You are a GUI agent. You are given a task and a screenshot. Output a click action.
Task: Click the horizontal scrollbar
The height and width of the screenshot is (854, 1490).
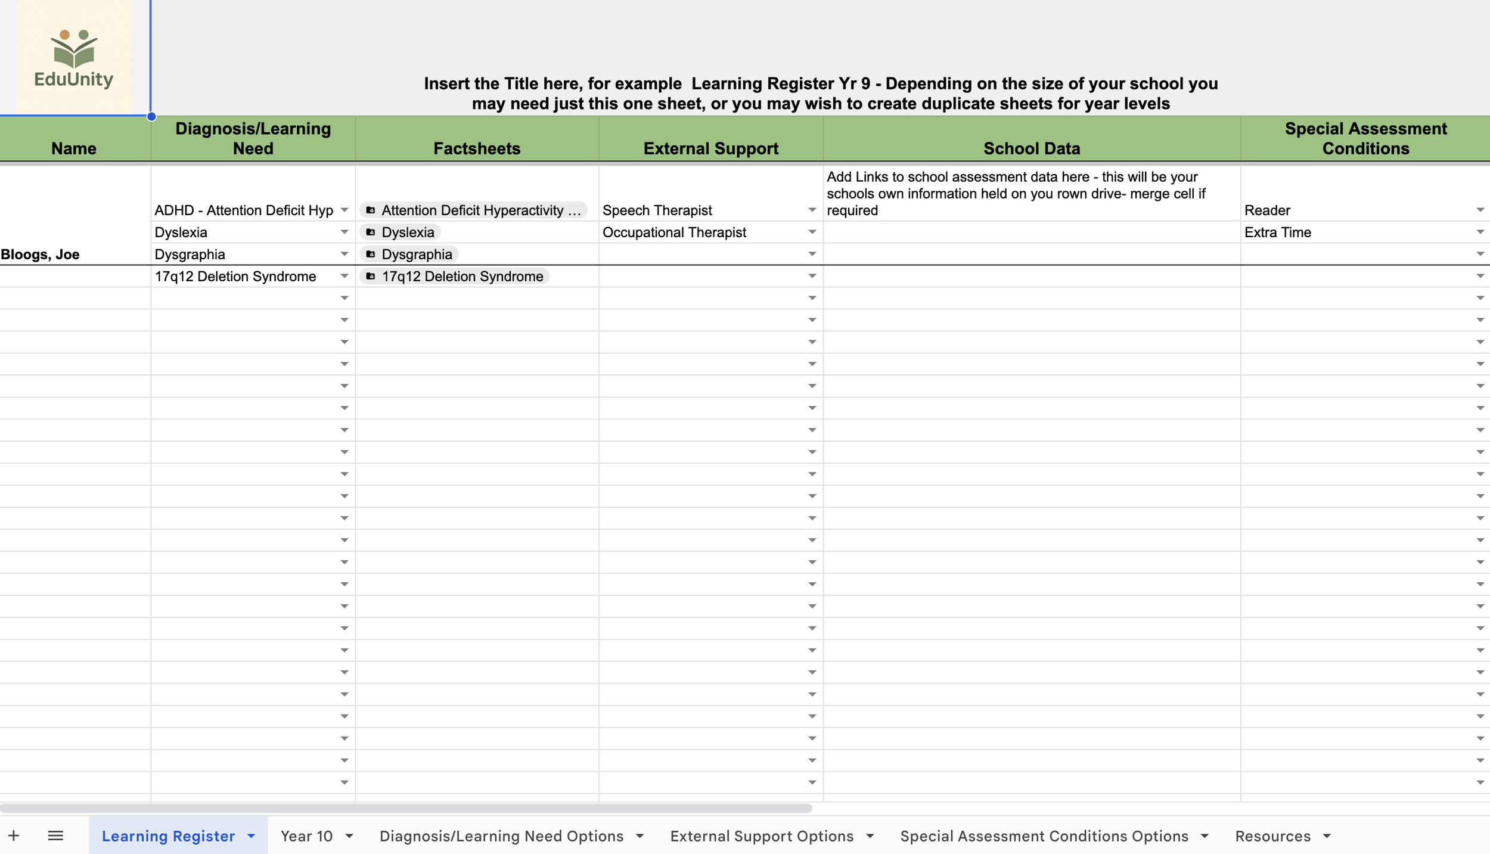[x=406, y=808]
